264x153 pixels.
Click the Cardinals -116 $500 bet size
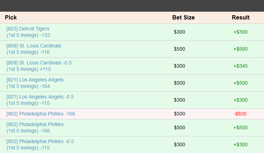point(180,49)
